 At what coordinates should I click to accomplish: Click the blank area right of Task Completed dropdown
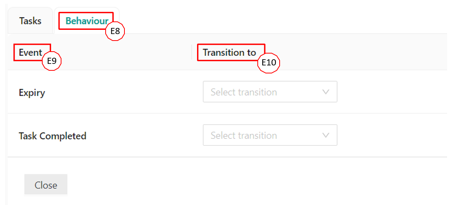pyautogui.click(x=392, y=135)
